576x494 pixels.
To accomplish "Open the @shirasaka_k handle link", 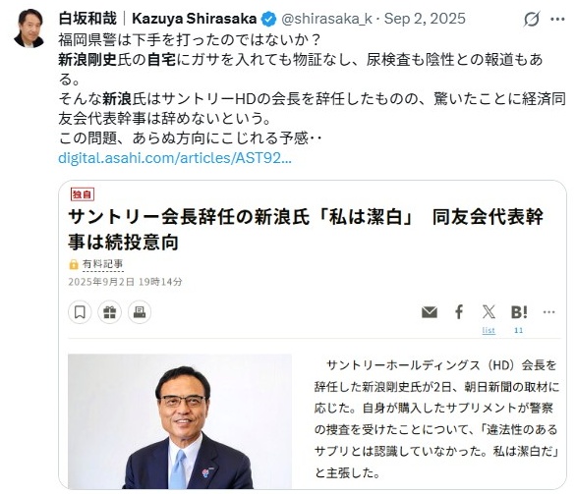I will pyautogui.click(x=326, y=19).
